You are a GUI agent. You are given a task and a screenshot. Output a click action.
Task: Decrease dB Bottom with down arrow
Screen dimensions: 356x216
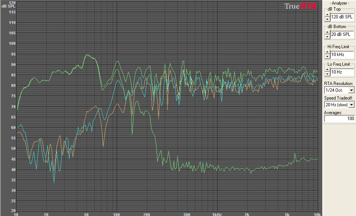(327, 36)
